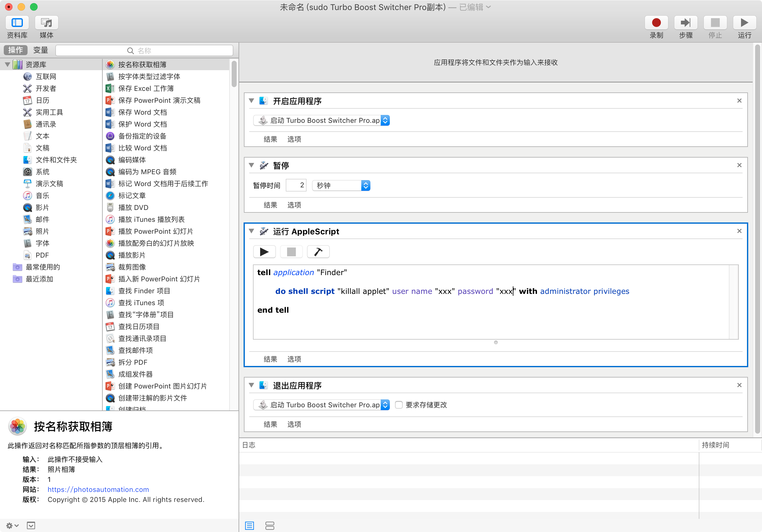
Task: Open 选项 in 开启应用程序 action
Action: 294,139
